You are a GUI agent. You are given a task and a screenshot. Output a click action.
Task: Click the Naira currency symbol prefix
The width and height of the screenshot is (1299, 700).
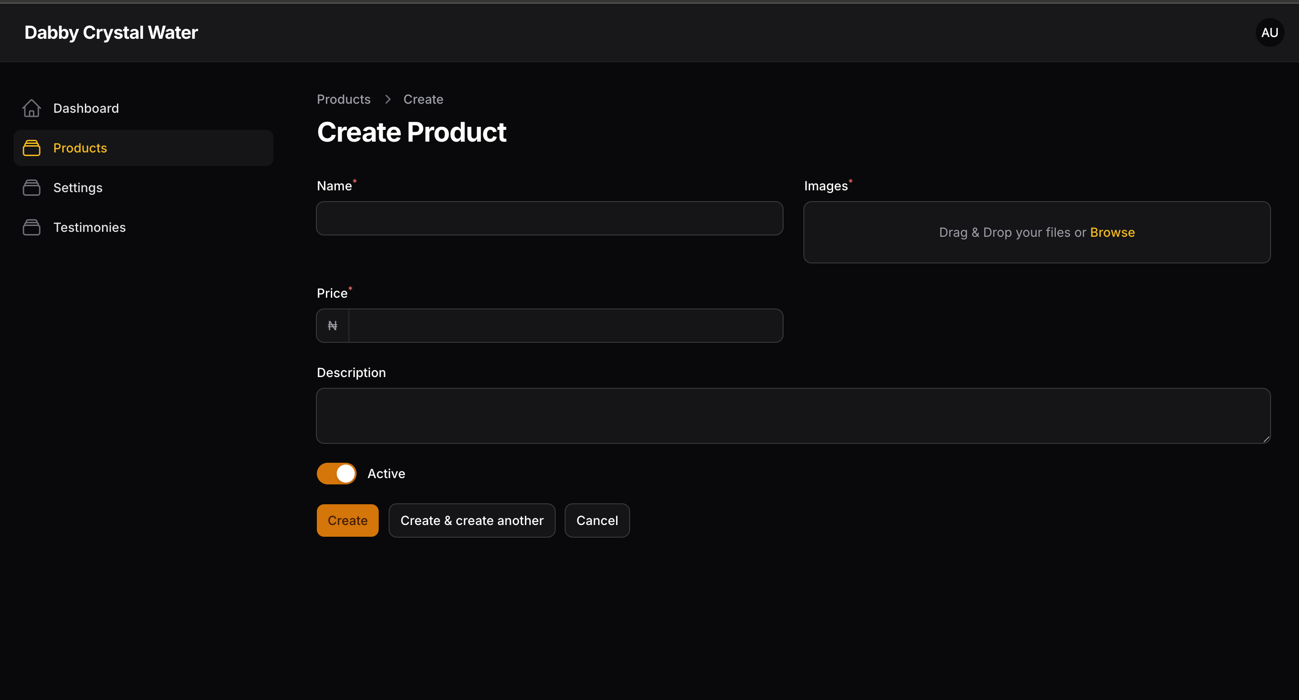[332, 326]
